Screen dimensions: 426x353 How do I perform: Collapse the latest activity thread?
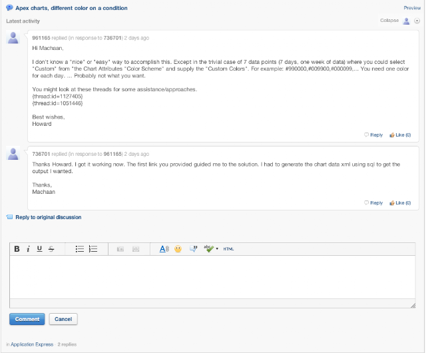point(389,21)
